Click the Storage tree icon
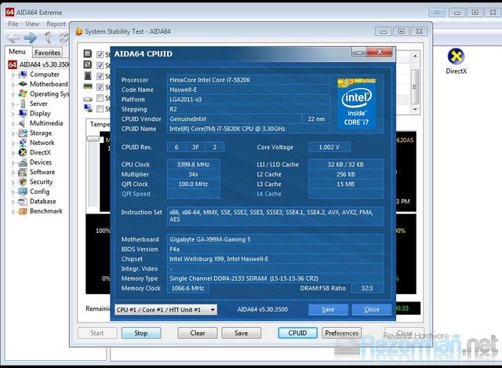The width and height of the screenshot is (502, 368). coord(23,133)
